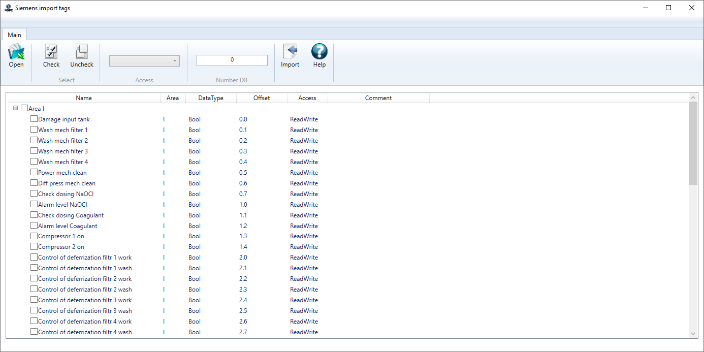Viewport: 704px width, 352px height.
Task: Click offset value 0.0
Action: 243,119
